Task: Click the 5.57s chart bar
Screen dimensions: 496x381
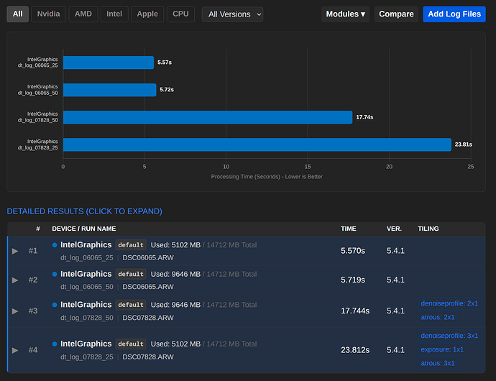Action: point(109,63)
